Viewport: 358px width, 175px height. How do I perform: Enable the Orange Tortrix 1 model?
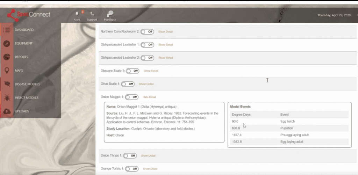click(x=132, y=169)
